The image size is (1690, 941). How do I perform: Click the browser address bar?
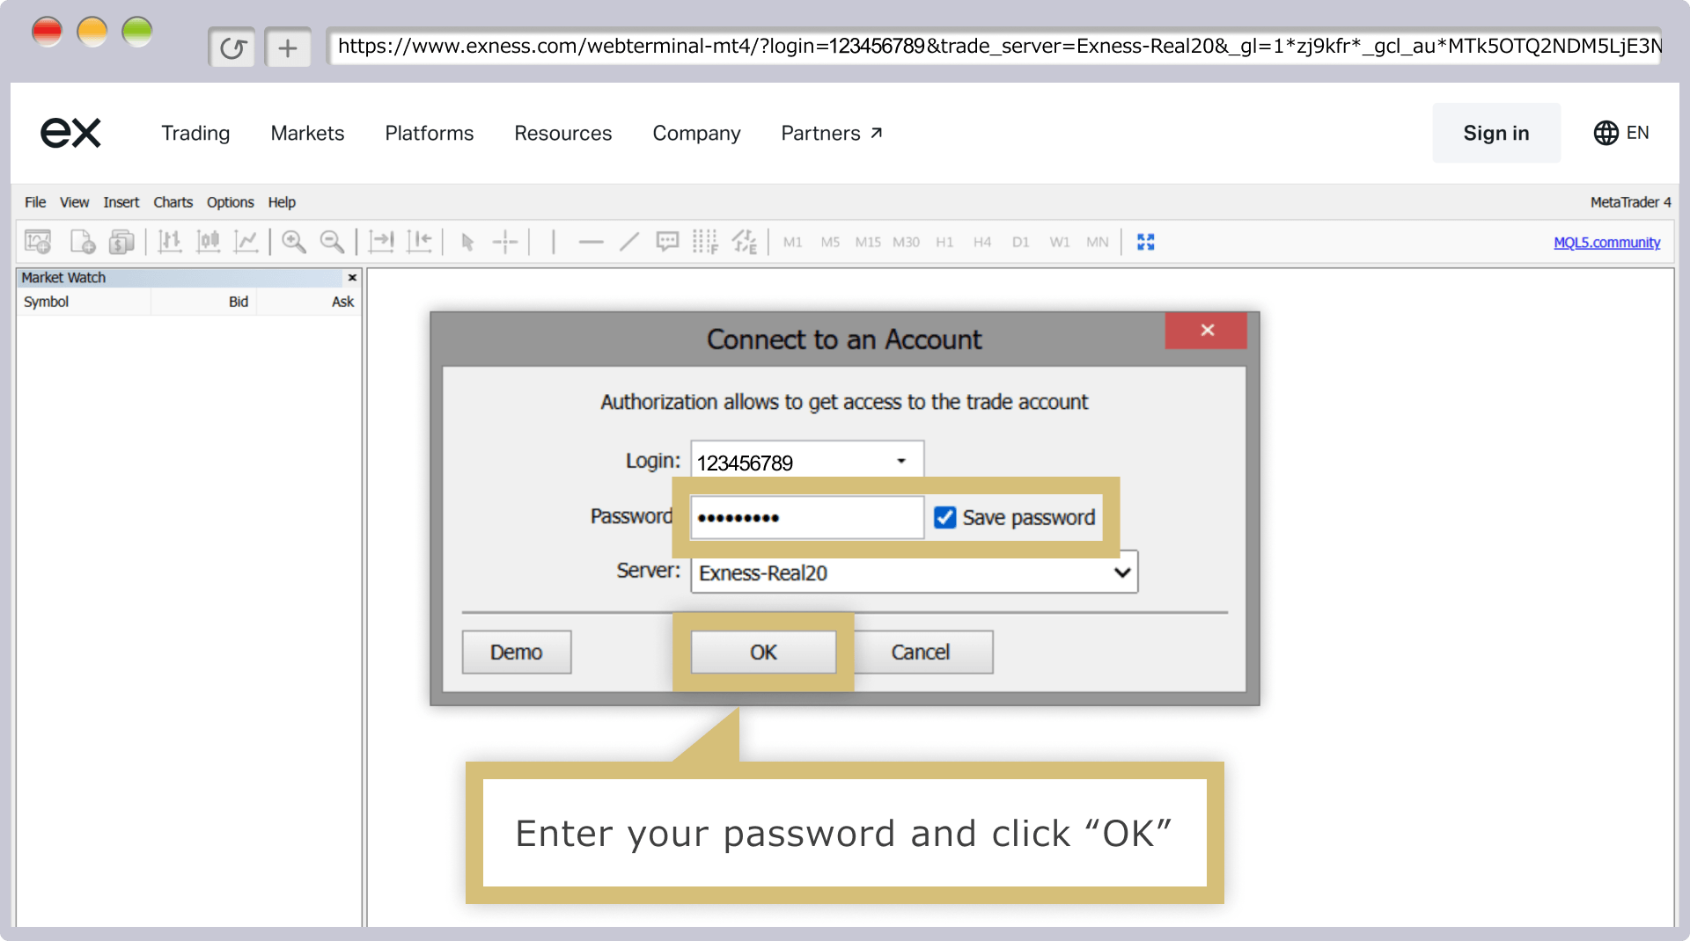(996, 47)
